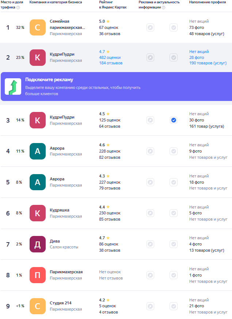This screenshot has width=232, height=319.
Task: Click the 'Нет акций' link in КудриПудри second-place row
Action: pyautogui.click(x=199, y=52)
